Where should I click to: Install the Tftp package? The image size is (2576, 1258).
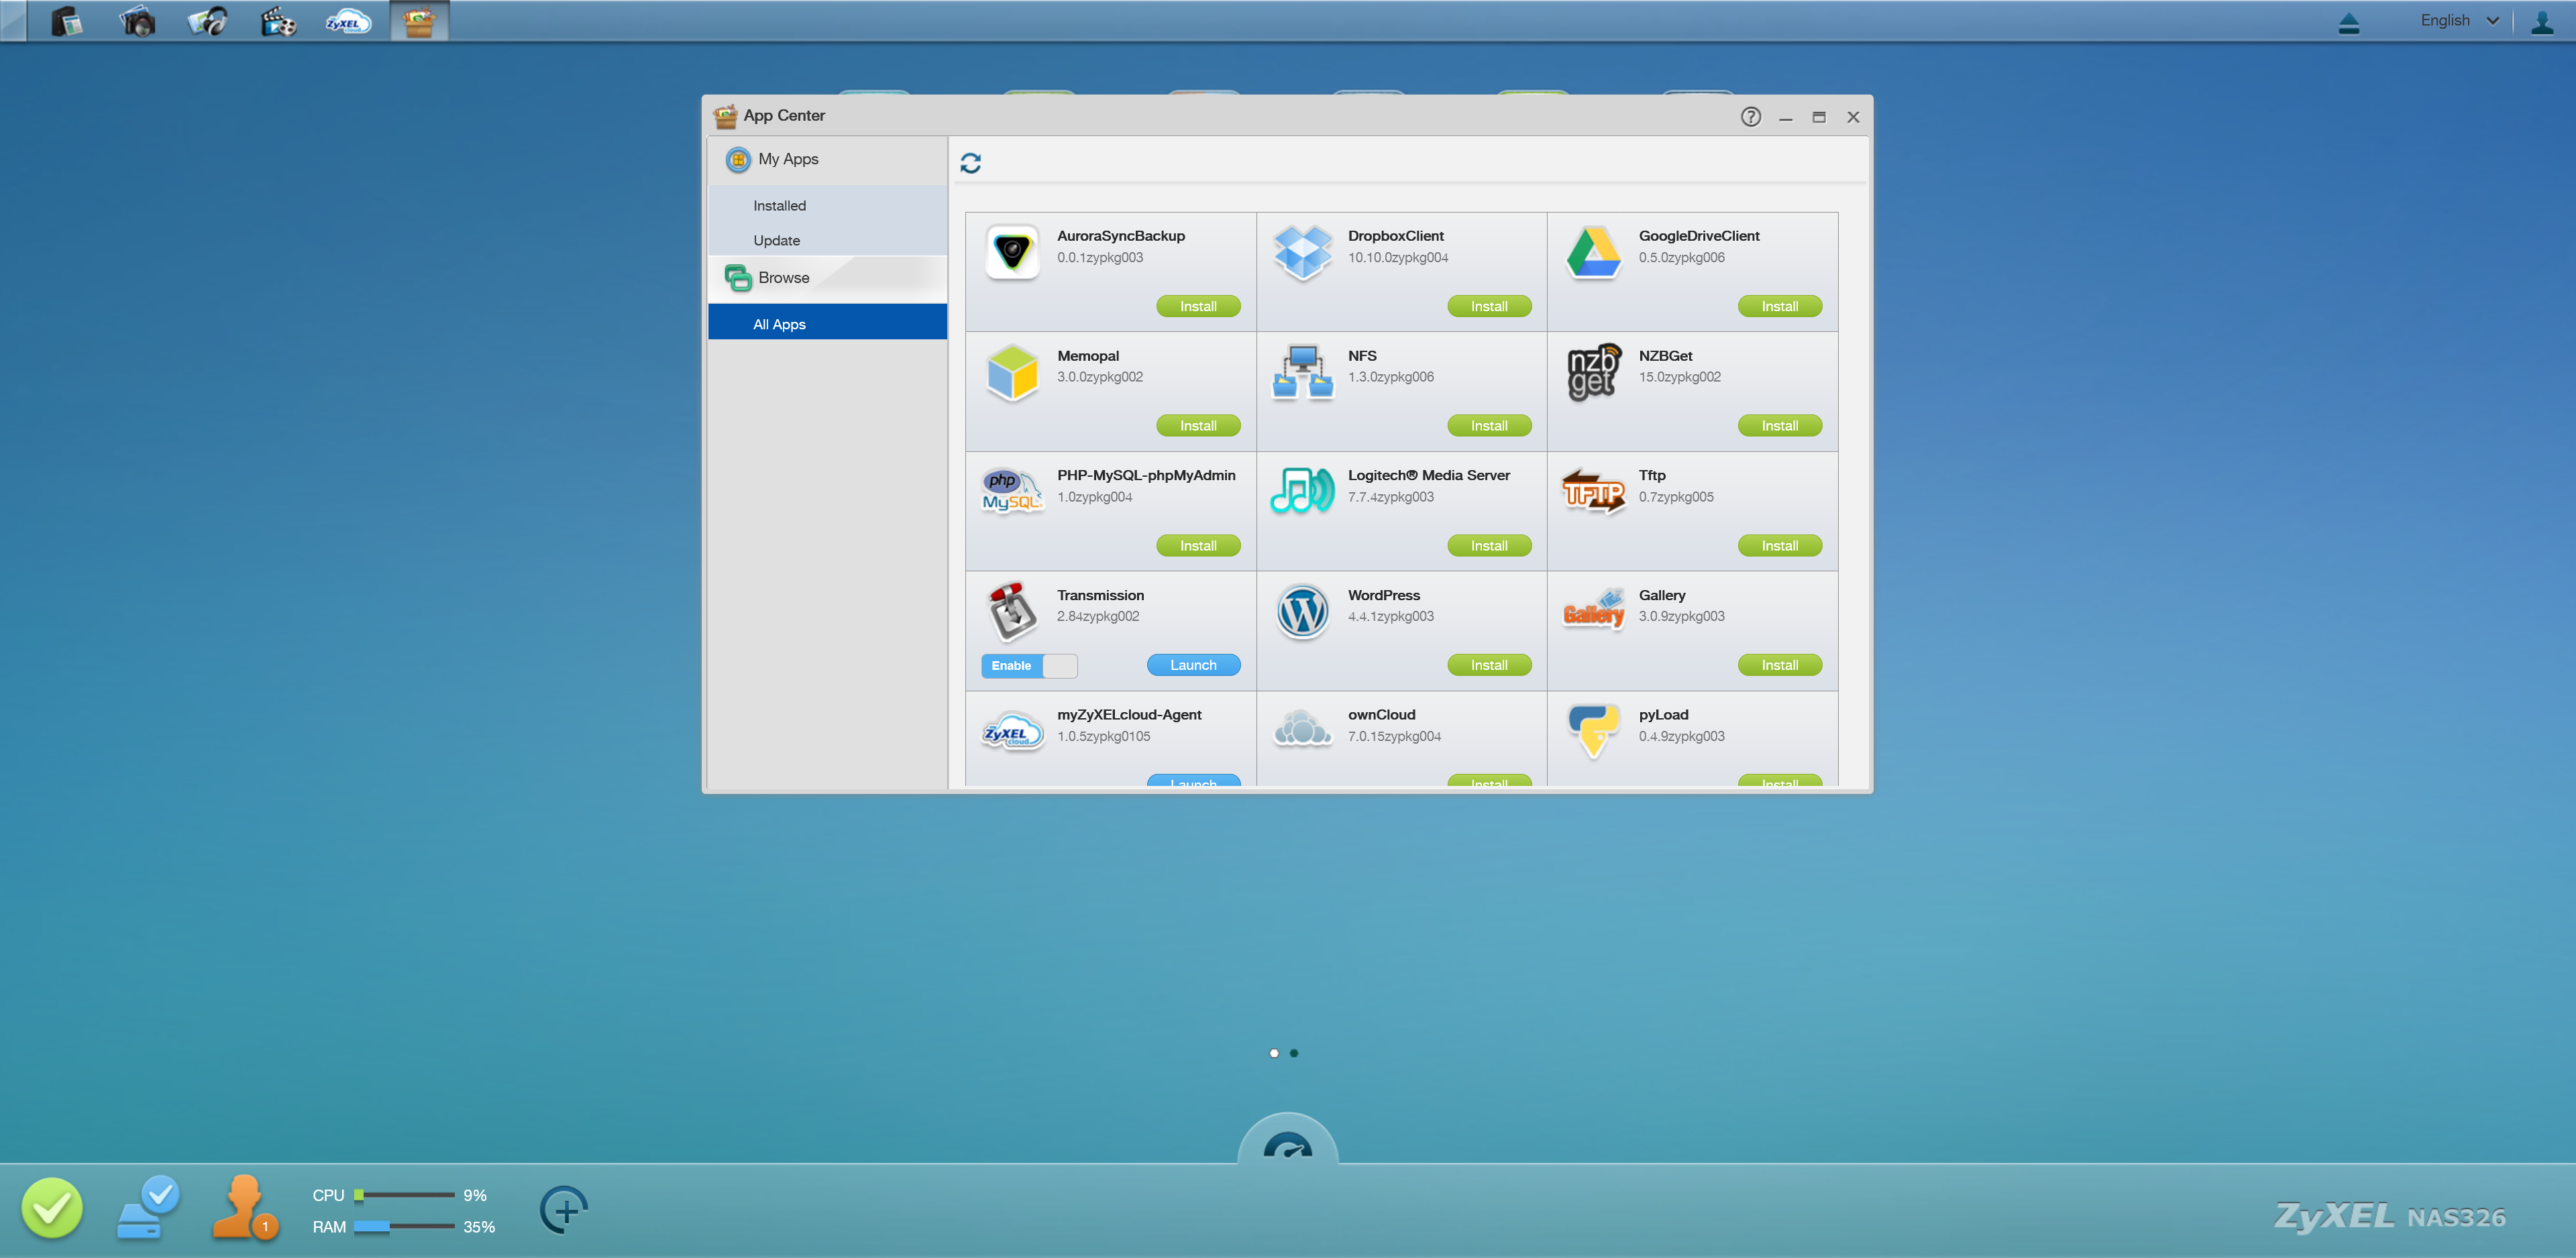(x=1779, y=545)
